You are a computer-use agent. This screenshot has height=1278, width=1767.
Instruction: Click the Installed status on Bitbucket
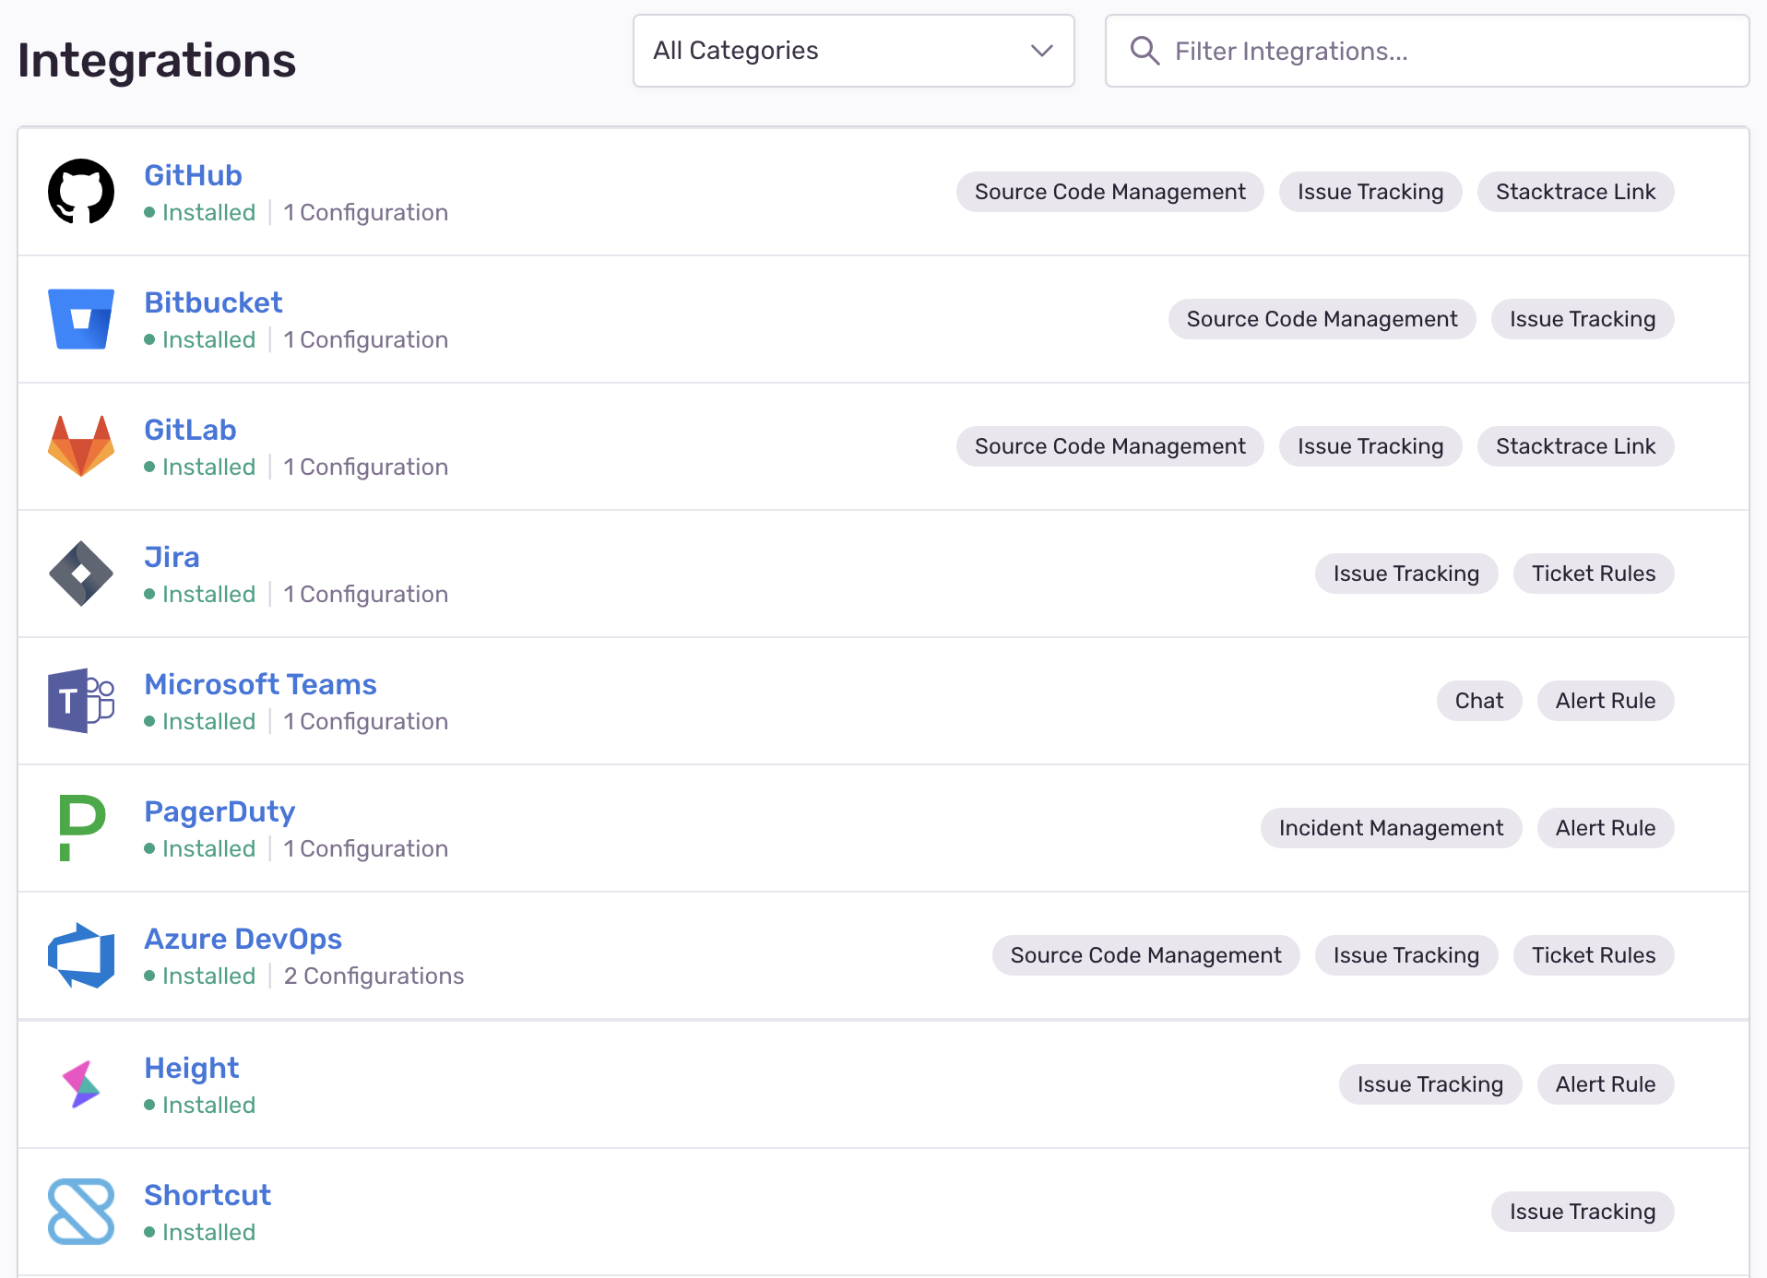click(209, 339)
